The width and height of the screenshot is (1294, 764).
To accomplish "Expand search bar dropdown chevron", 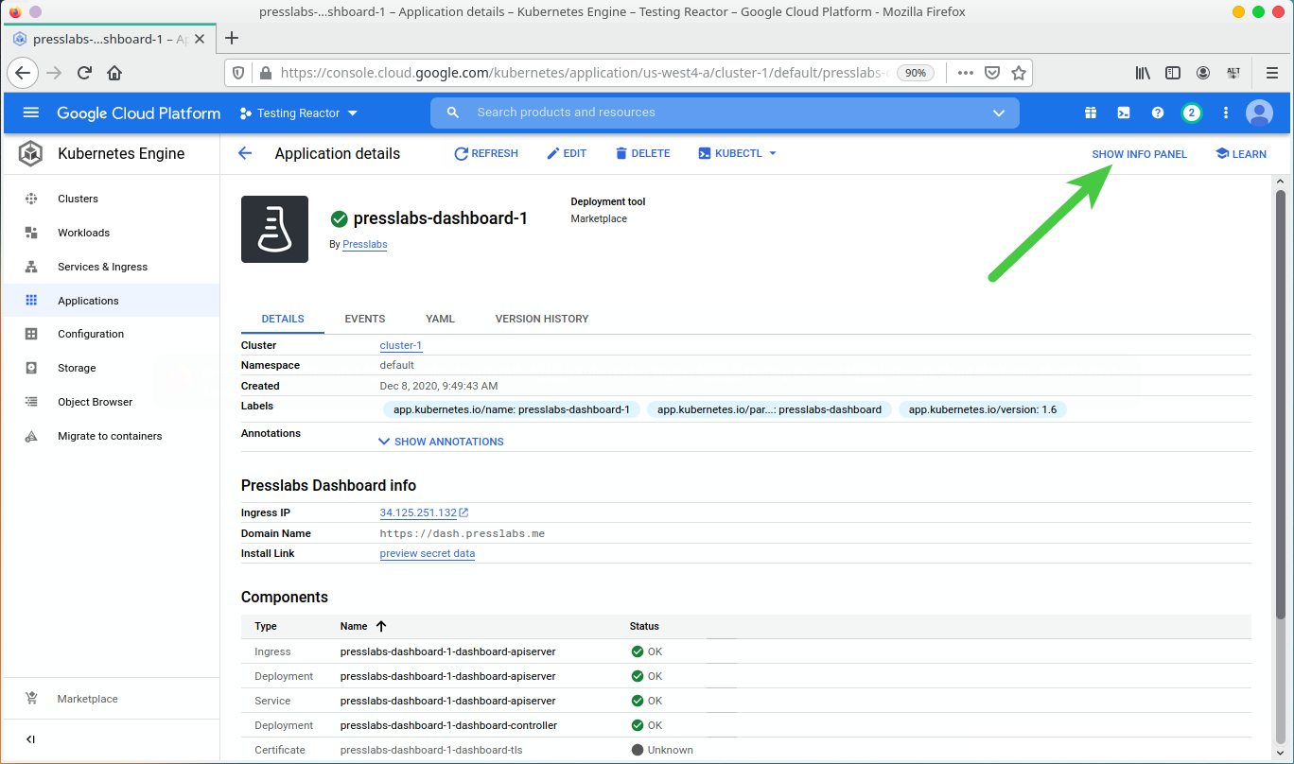I will point(999,113).
